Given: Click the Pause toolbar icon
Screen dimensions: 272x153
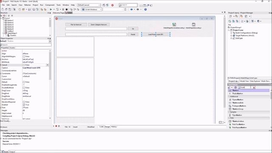Looking at the screenshot, I should pos(63,9).
